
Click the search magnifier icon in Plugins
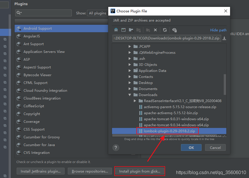(19, 13)
